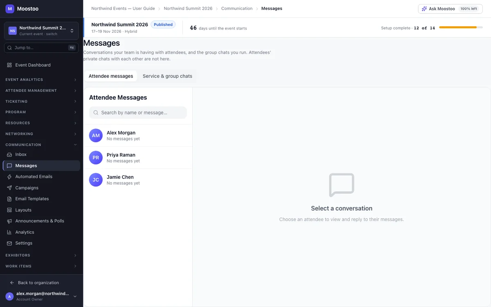Go to Email Templates
The height and width of the screenshot is (307, 491).
coord(41,199)
